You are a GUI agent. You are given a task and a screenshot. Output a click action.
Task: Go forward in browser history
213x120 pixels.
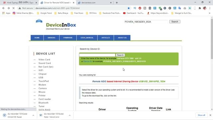click(x=8, y=8)
